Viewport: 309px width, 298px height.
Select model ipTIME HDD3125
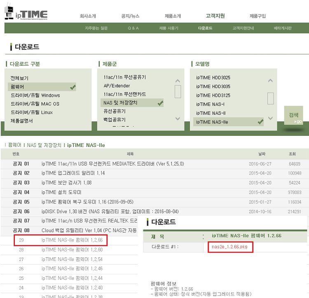point(213,95)
